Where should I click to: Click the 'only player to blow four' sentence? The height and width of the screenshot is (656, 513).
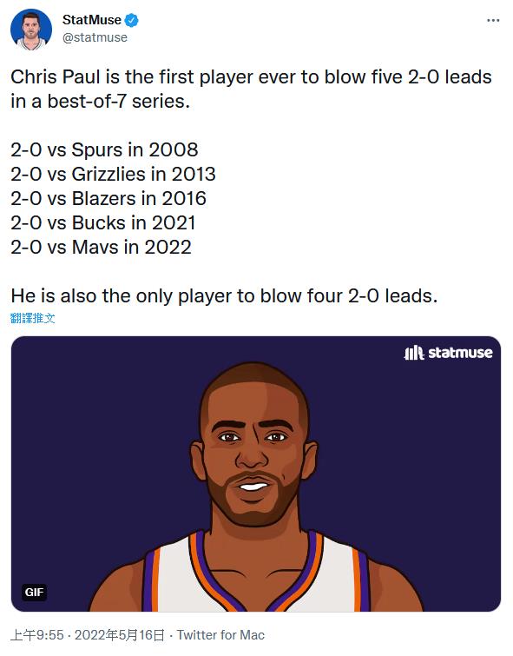click(224, 295)
